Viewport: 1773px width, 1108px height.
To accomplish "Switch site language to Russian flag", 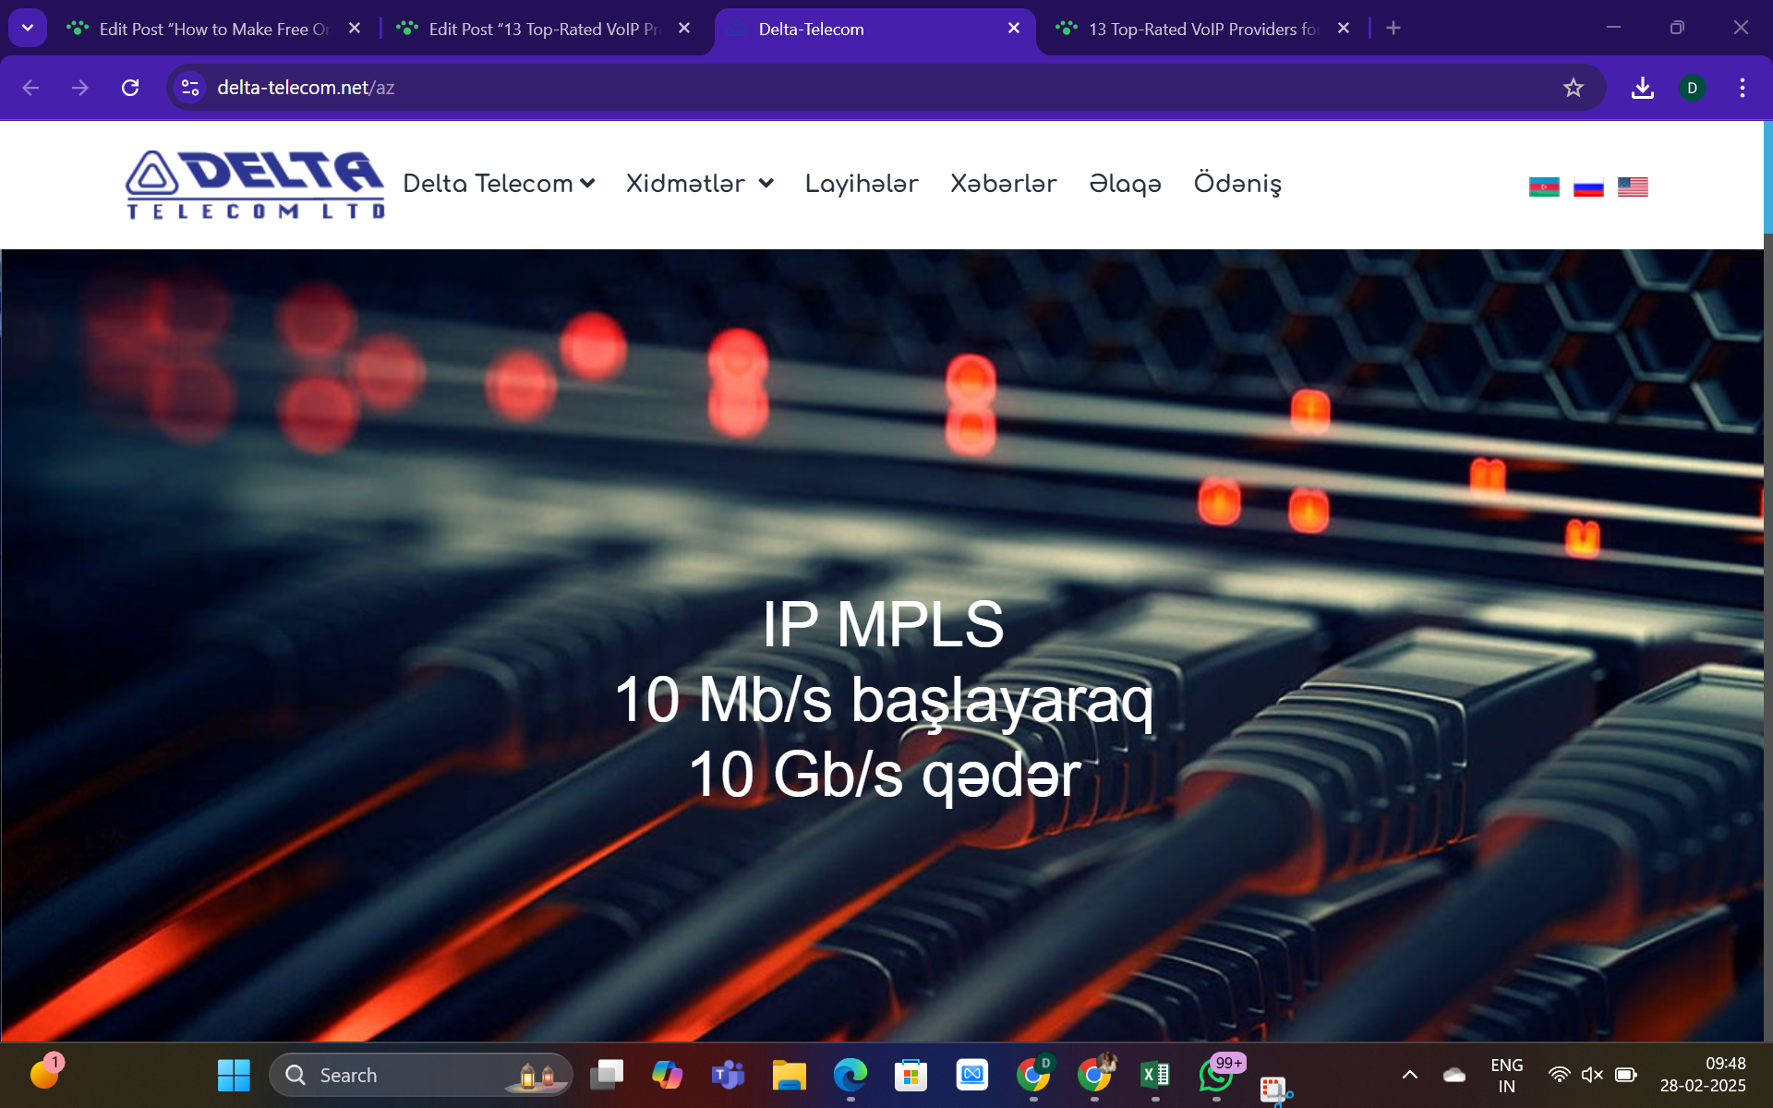I will pyautogui.click(x=1588, y=187).
